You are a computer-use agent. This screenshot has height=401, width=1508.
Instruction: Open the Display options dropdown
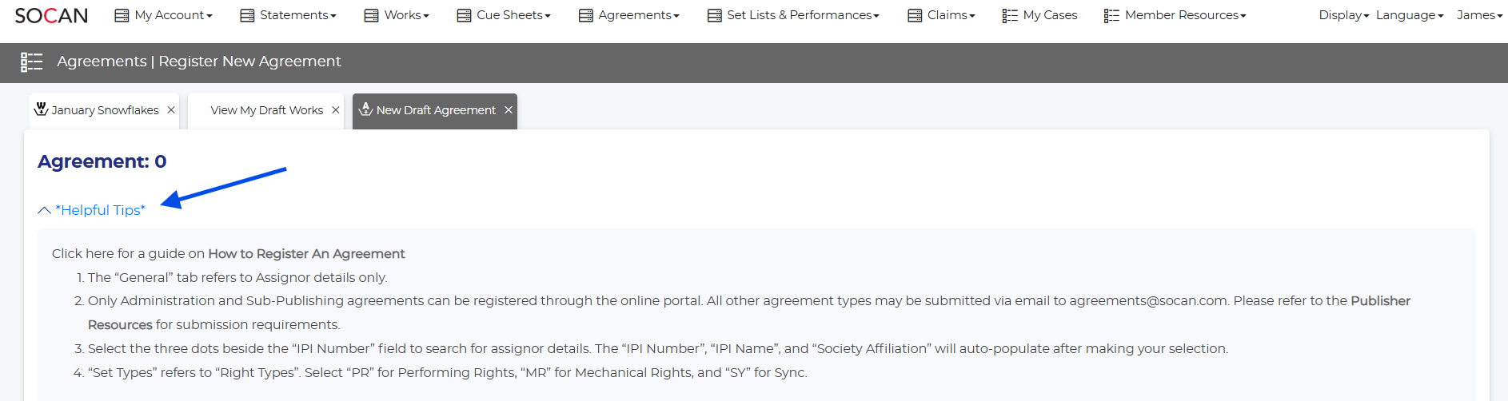coord(1343,15)
